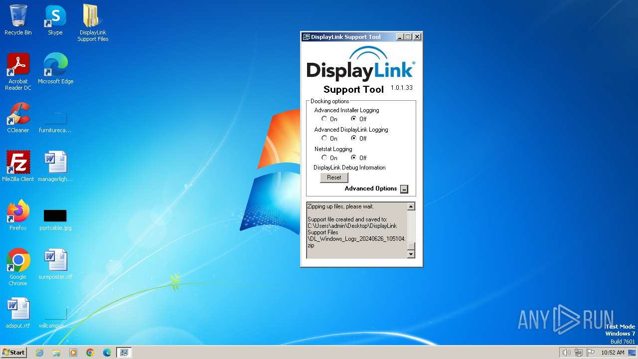Select the sureposter.rtf document
The image size is (638, 359).
tap(55, 264)
